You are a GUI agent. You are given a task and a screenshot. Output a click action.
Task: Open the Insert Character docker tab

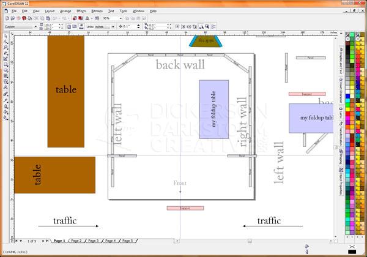[x=341, y=90]
